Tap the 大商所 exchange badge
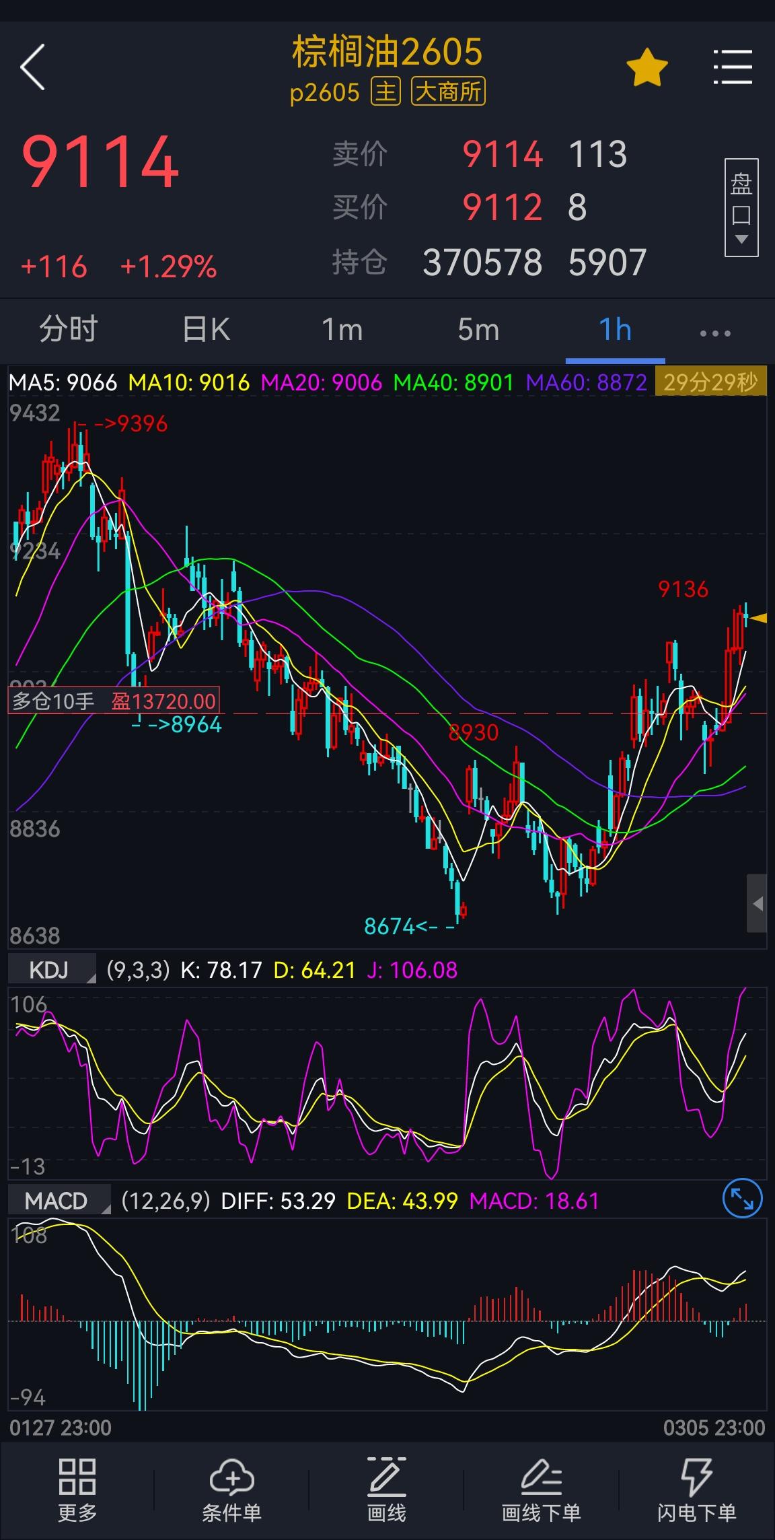Image resolution: width=775 pixels, height=1540 pixels. point(448,91)
